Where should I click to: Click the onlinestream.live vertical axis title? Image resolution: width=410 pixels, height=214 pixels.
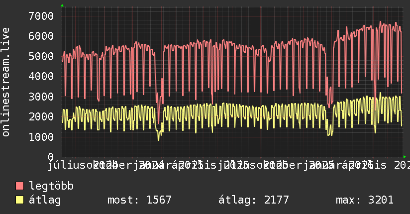6,82
